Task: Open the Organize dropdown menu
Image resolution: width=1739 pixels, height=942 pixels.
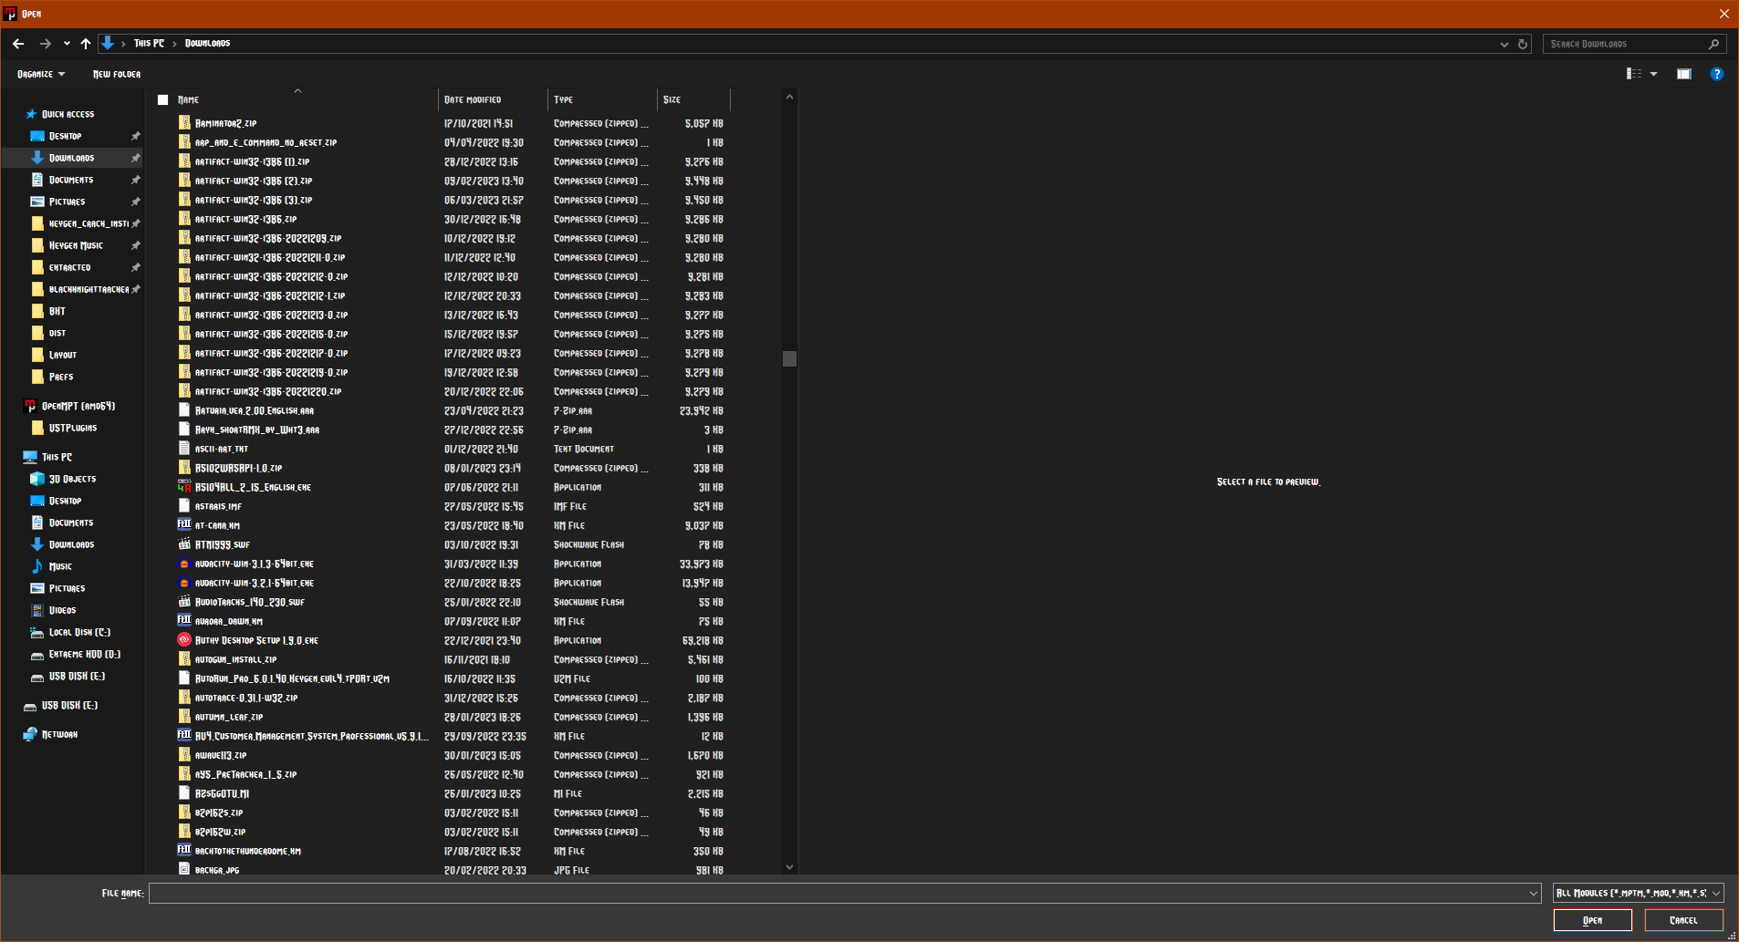Action: pyautogui.click(x=41, y=74)
